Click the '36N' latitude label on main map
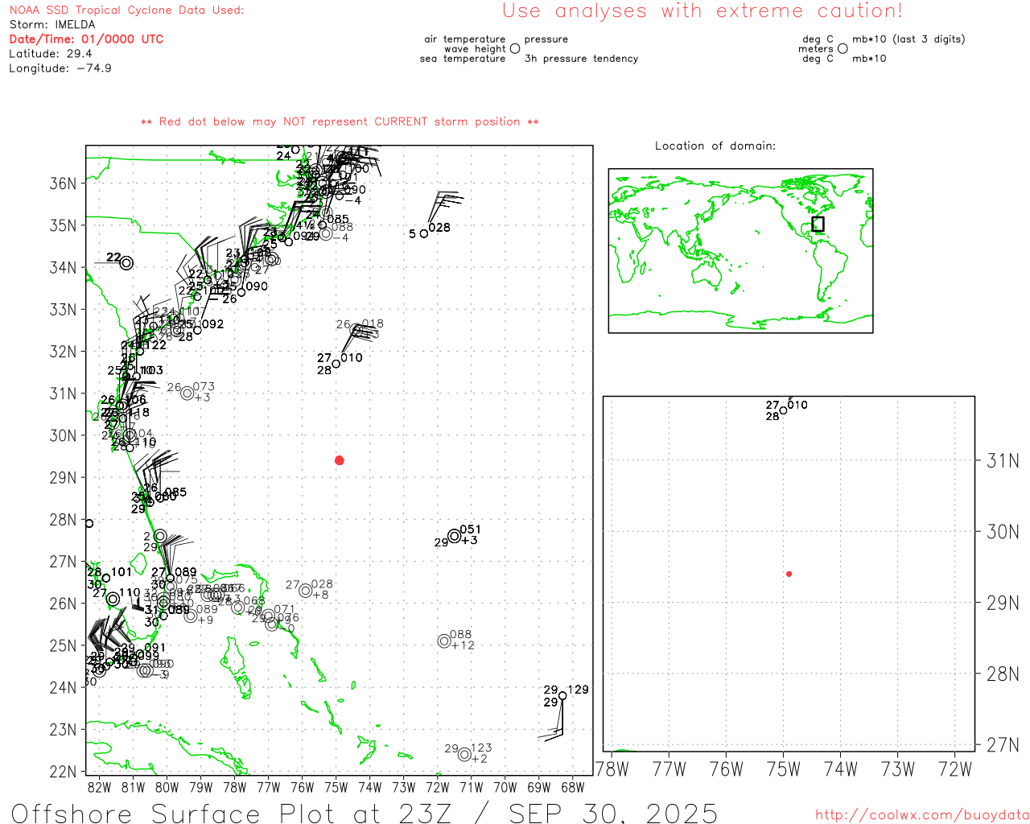 tap(63, 183)
